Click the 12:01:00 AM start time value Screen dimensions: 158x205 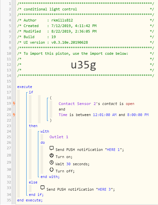[105, 115]
